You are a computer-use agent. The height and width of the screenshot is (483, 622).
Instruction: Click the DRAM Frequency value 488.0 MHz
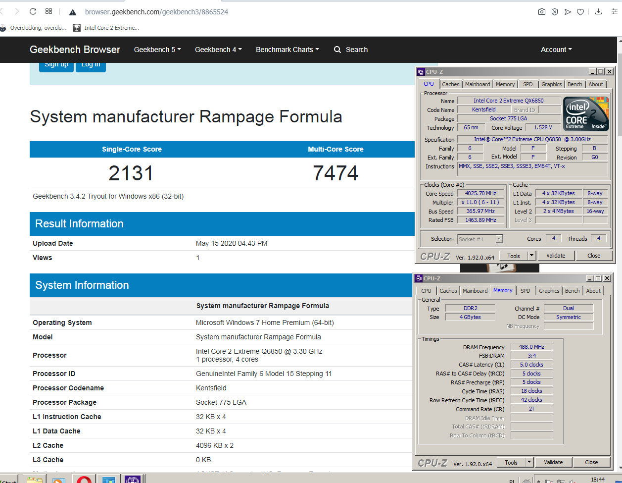pyautogui.click(x=532, y=347)
